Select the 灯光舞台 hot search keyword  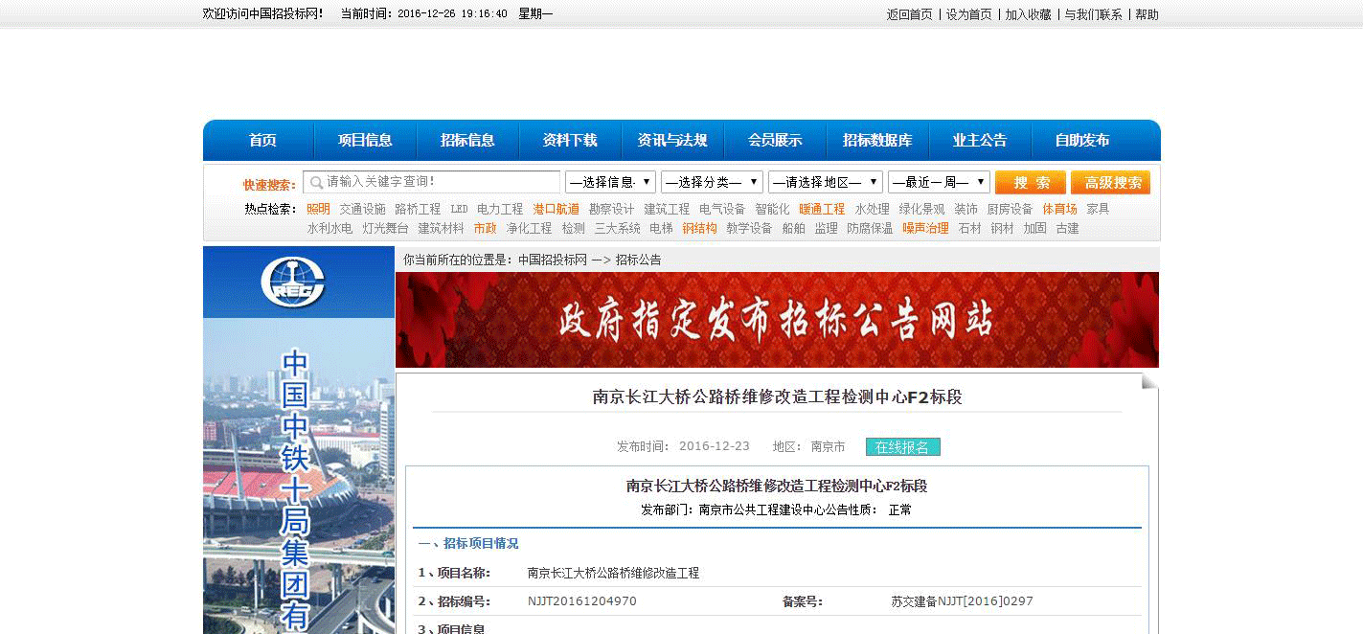click(x=385, y=229)
